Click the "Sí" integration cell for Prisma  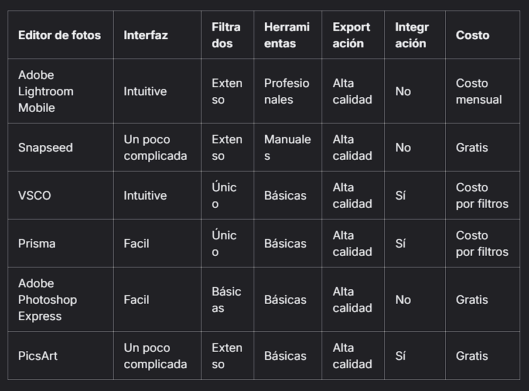(x=400, y=243)
